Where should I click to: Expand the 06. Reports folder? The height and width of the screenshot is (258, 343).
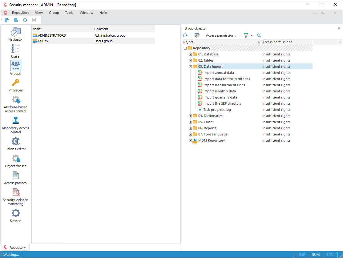pos(191,128)
